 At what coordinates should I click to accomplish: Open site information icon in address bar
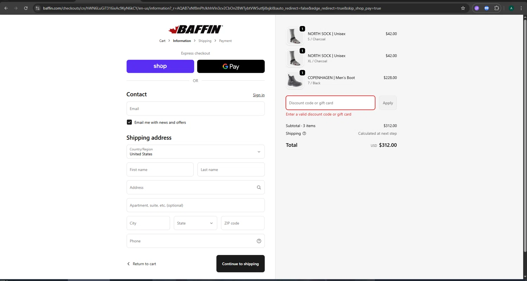click(x=38, y=8)
